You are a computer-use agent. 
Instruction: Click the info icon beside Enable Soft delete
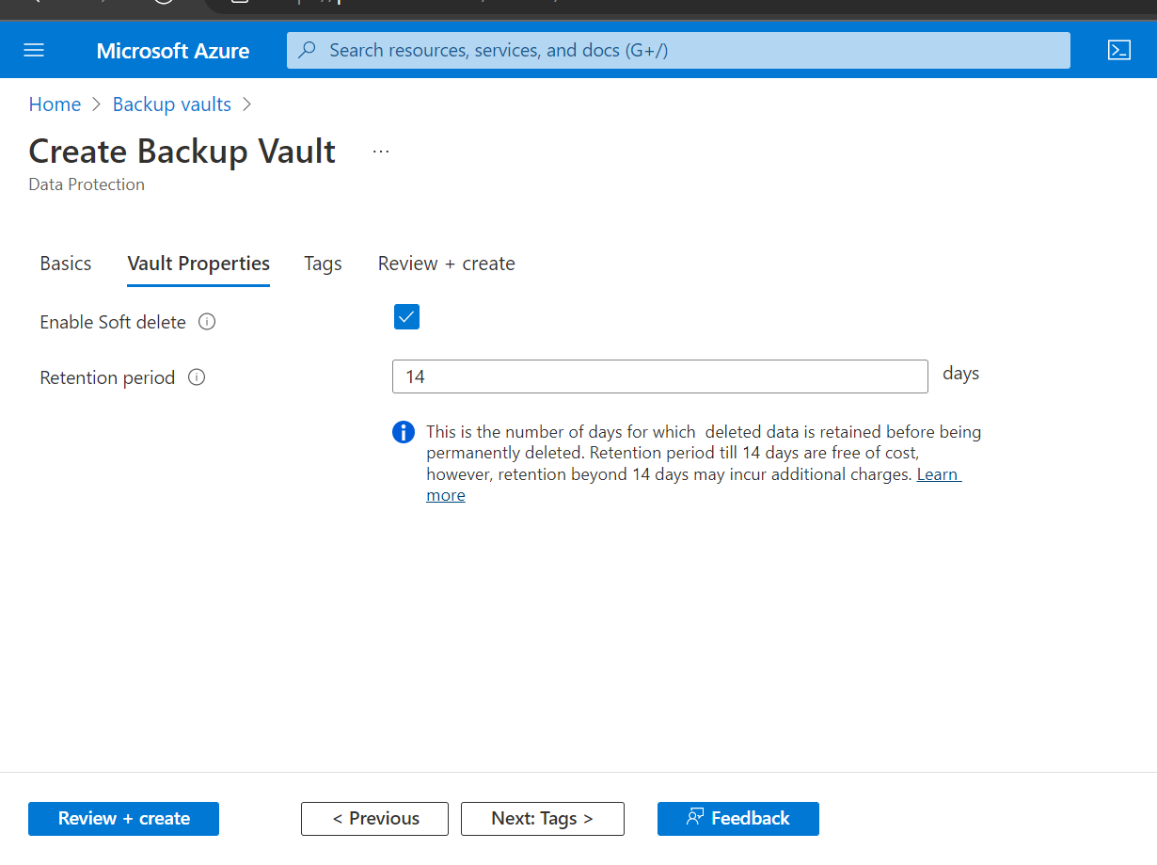[206, 321]
